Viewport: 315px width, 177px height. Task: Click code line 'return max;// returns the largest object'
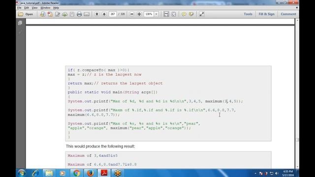tap(115, 83)
